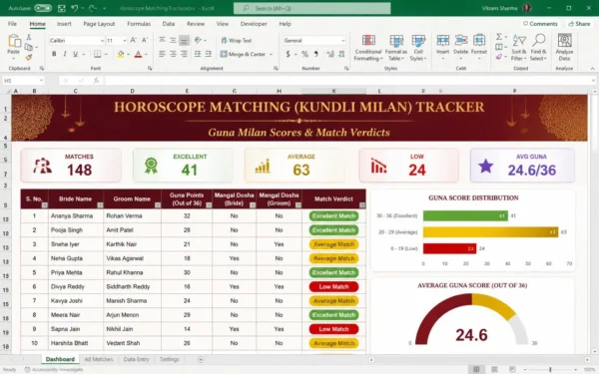Expand the Bride Name filter dropdown
599x374 pixels.
100,205
